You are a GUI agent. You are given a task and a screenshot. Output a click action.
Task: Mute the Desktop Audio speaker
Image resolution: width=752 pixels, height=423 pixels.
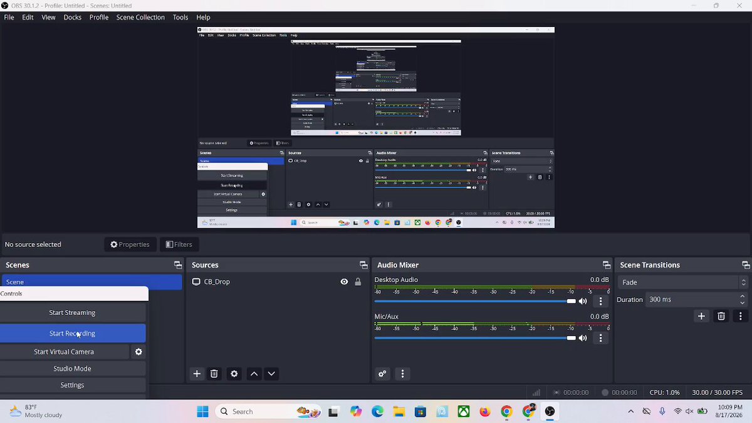[583, 301]
